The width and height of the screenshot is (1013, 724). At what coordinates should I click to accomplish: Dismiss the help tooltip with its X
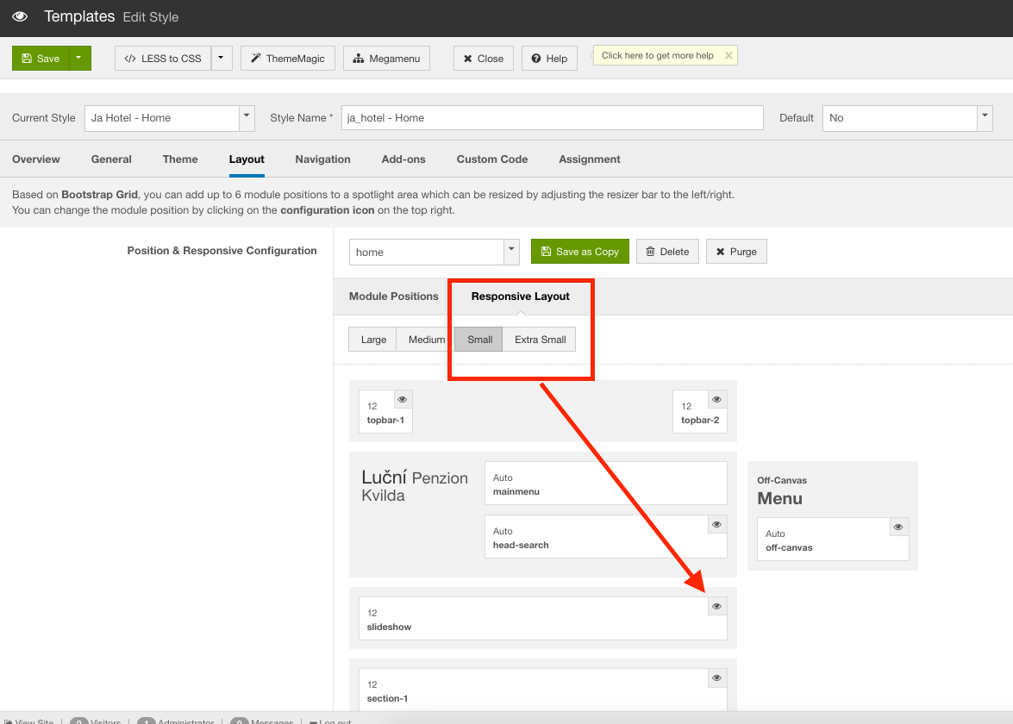(728, 55)
